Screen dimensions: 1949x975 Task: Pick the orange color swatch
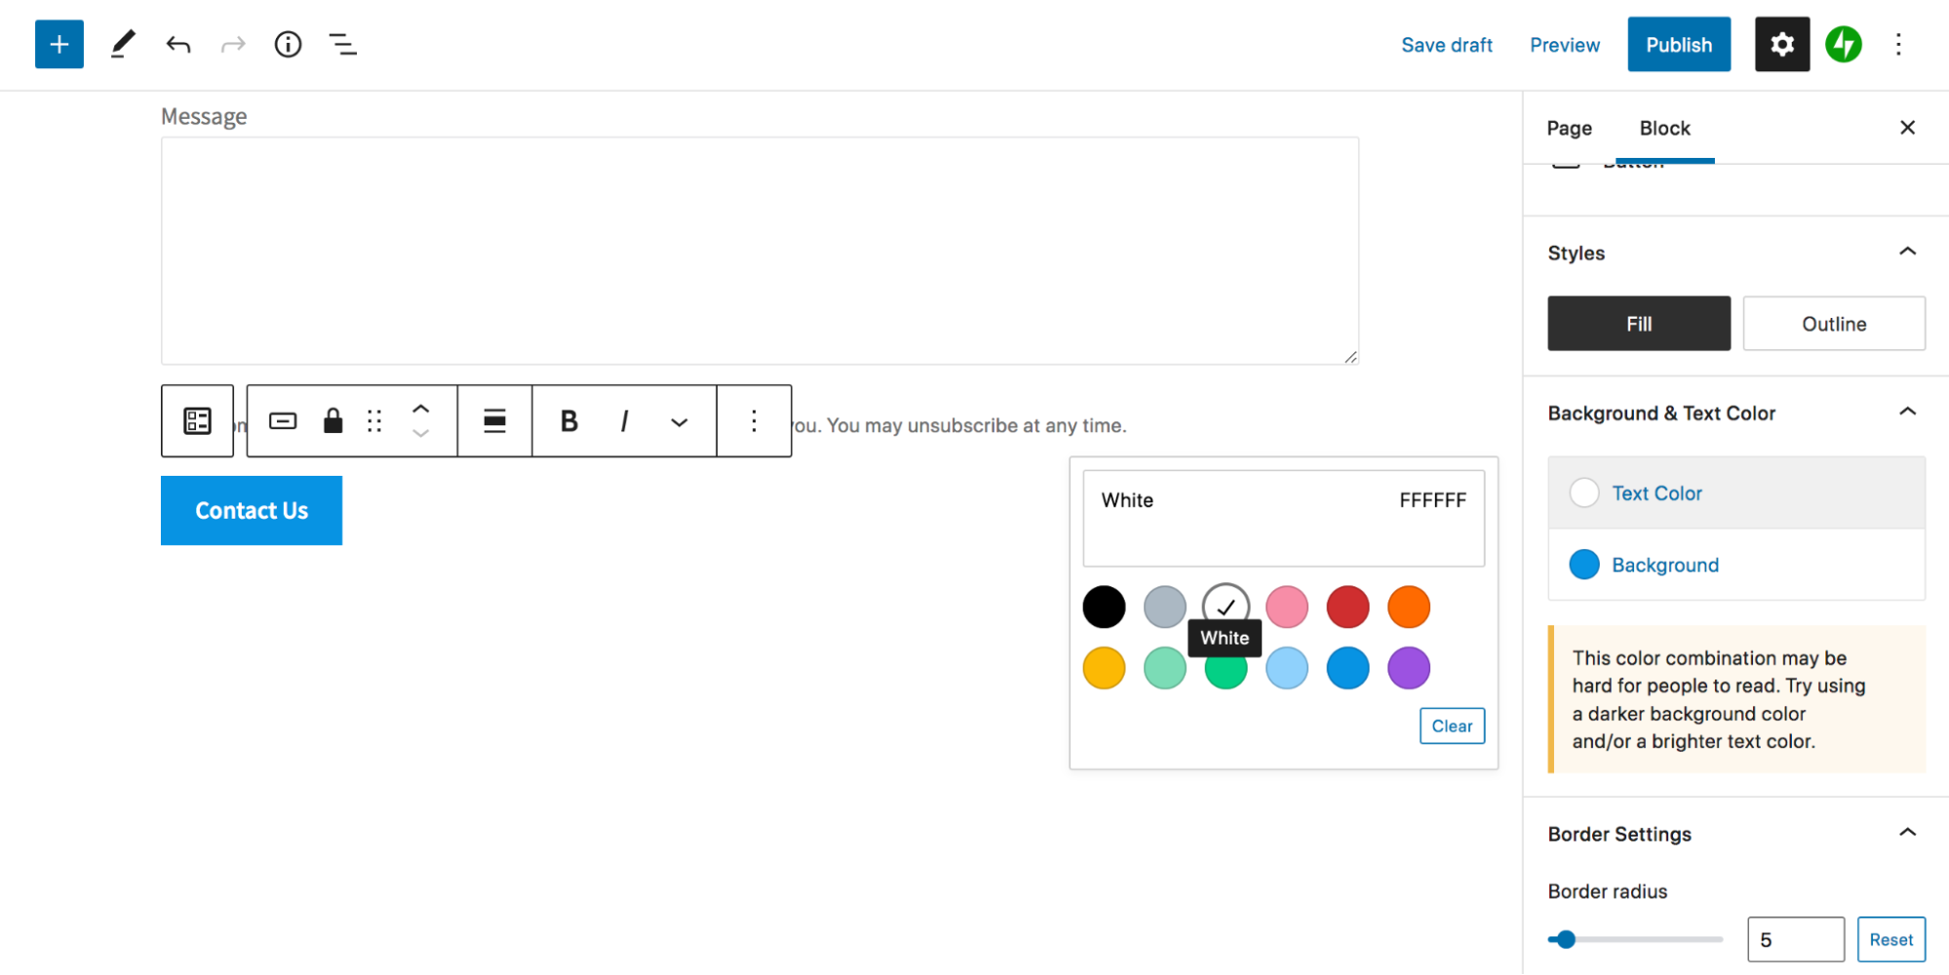coord(1409,606)
